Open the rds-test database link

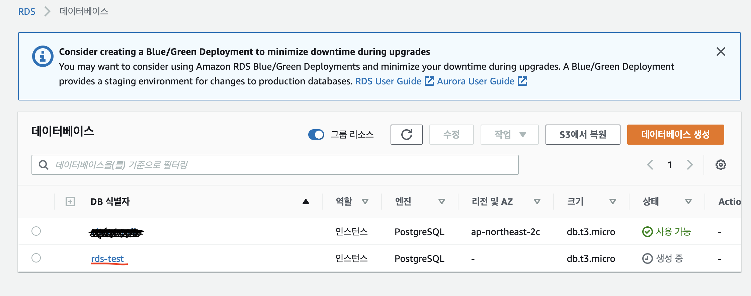[107, 258]
